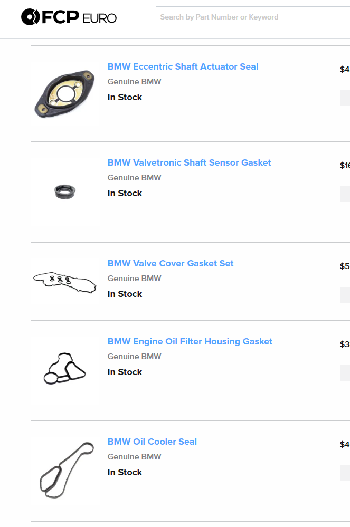This screenshot has height=527, width=350.
Task: Click button beside Valve Cover Gasket Set price
Action: point(345,295)
